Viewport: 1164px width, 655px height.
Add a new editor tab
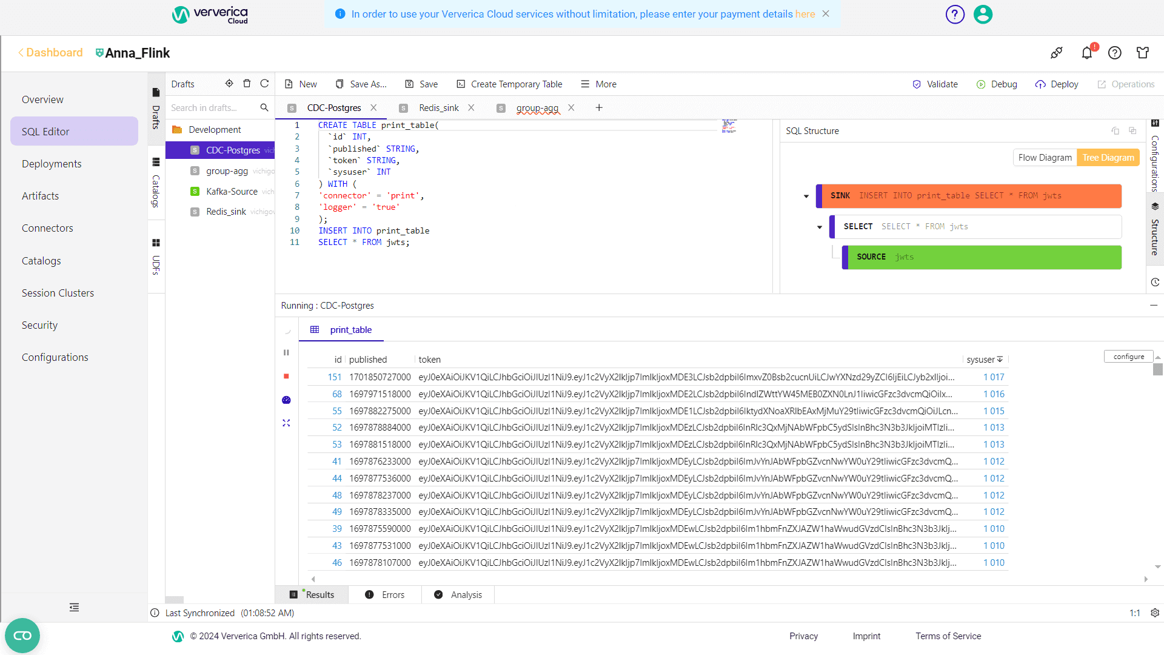(599, 107)
